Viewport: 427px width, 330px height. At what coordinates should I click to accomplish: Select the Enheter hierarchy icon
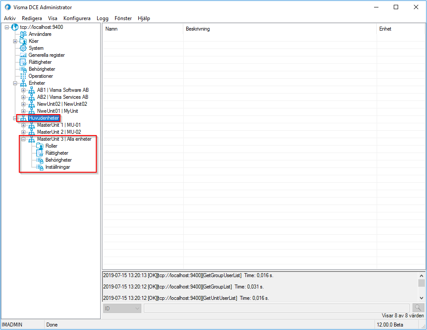coord(24,83)
